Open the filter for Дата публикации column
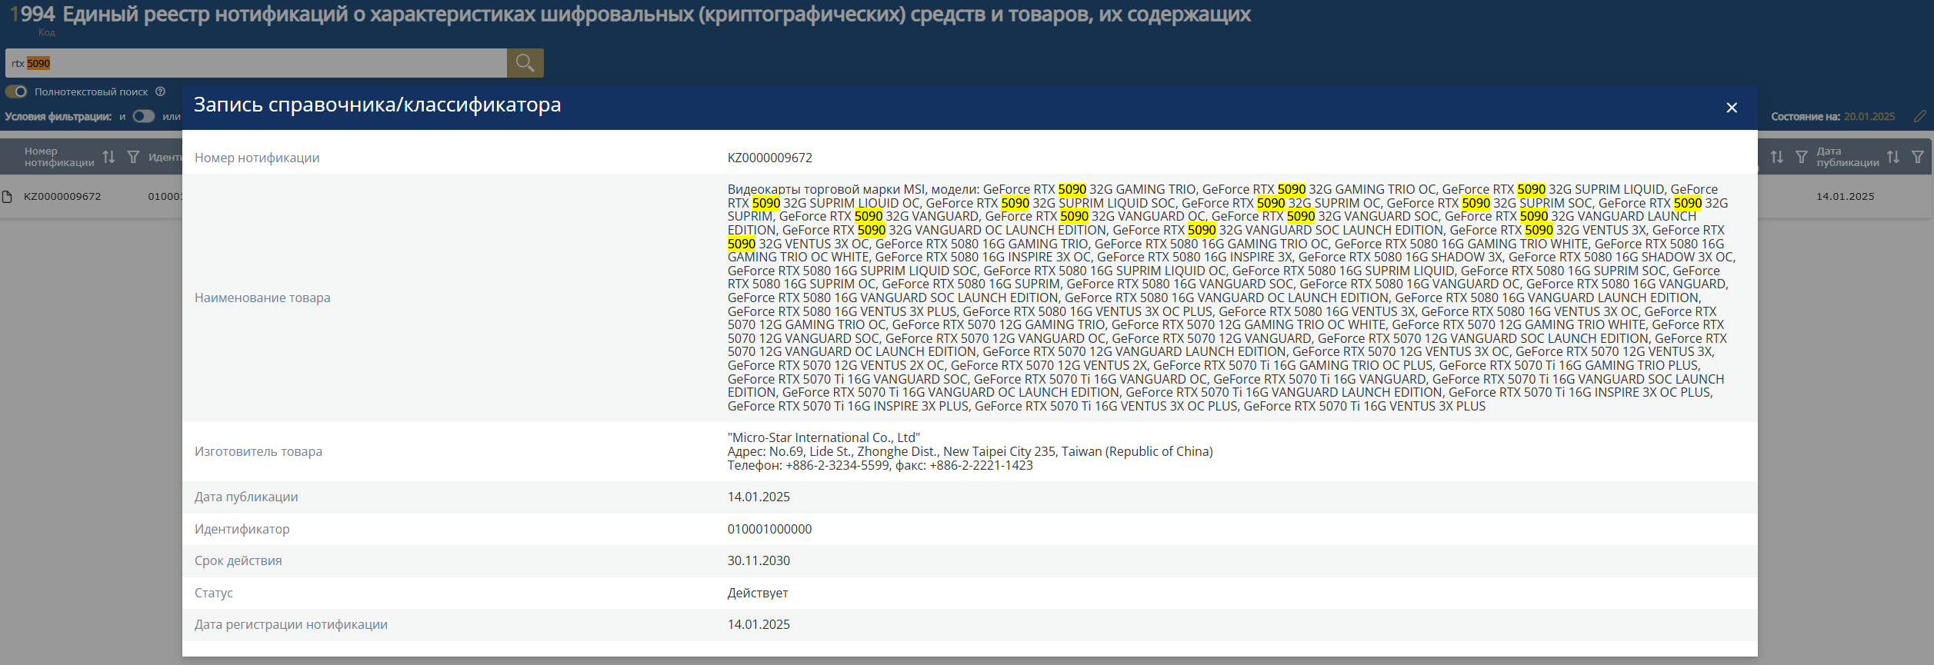 tap(1918, 157)
